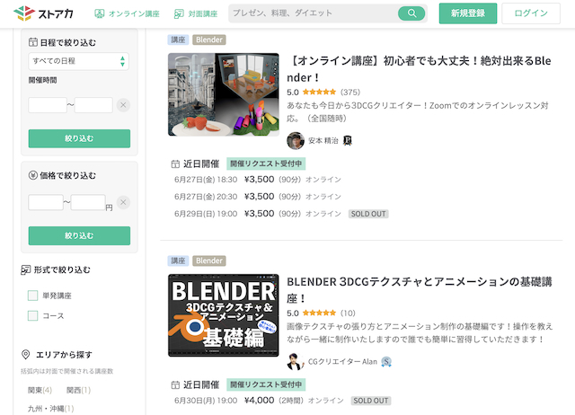Select the 6月29日(日) 19:00 schedule row
The height and width of the screenshot is (415, 575).
281,214
